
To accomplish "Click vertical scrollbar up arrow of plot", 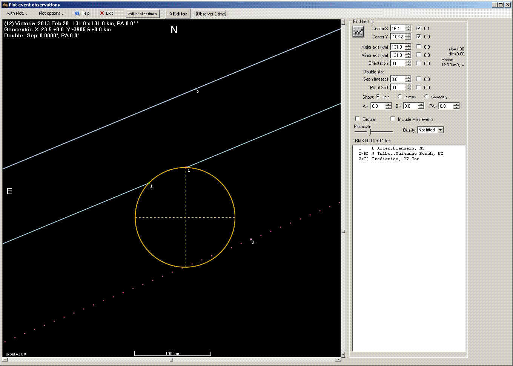I will tap(343, 22).
